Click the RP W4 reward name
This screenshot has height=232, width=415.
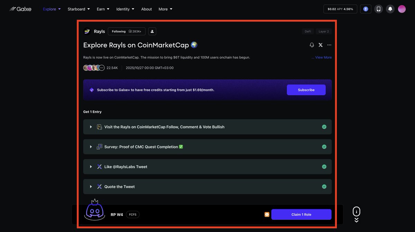pyautogui.click(x=117, y=215)
